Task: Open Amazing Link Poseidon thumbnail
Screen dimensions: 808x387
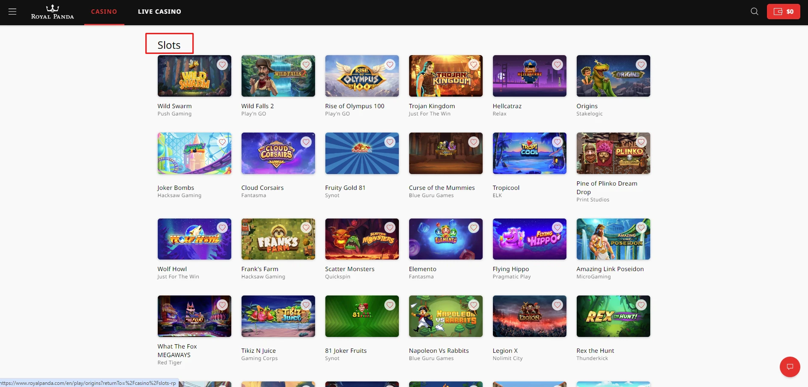Action: 613,239
